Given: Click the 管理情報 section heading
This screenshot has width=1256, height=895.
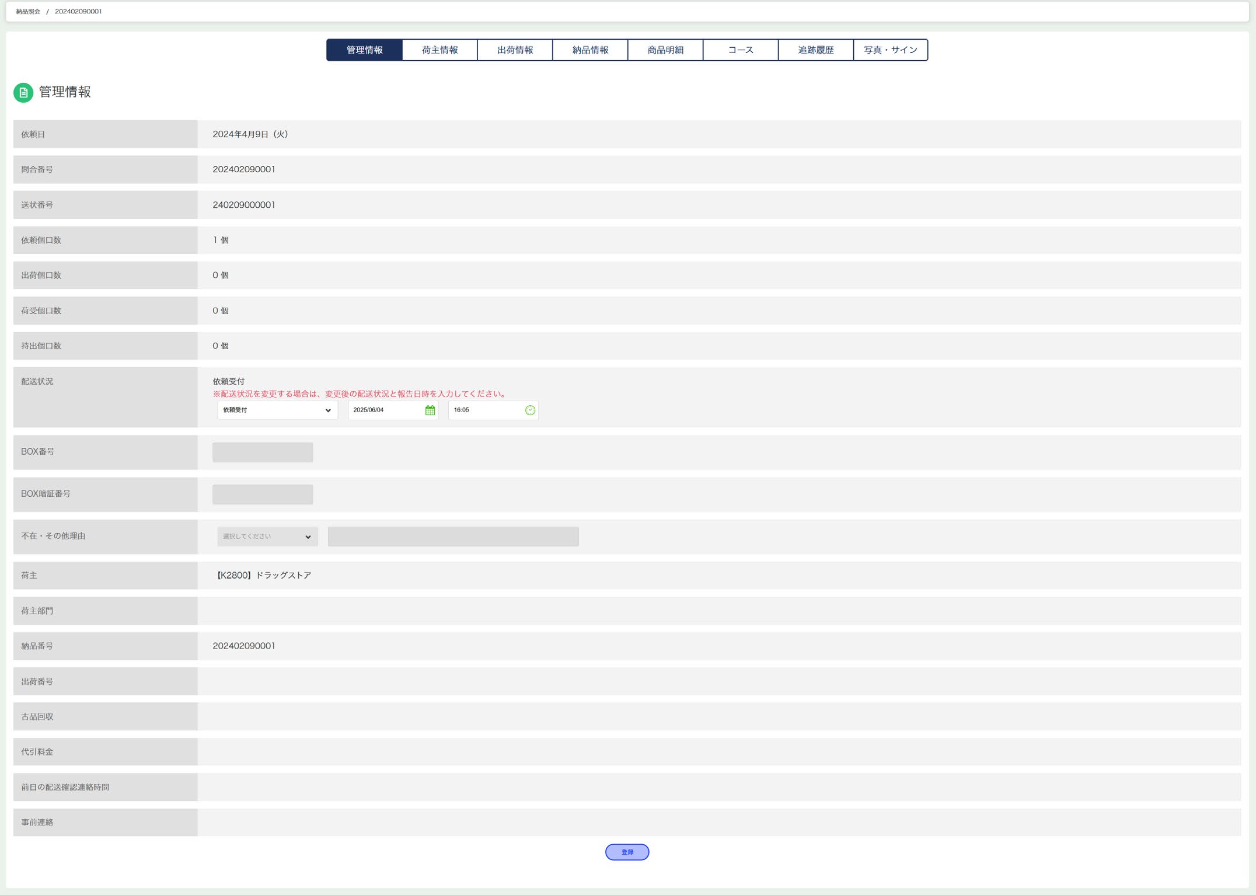Looking at the screenshot, I should tap(65, 92).
